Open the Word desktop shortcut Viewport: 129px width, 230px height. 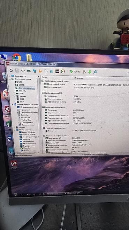coord(10,139)
